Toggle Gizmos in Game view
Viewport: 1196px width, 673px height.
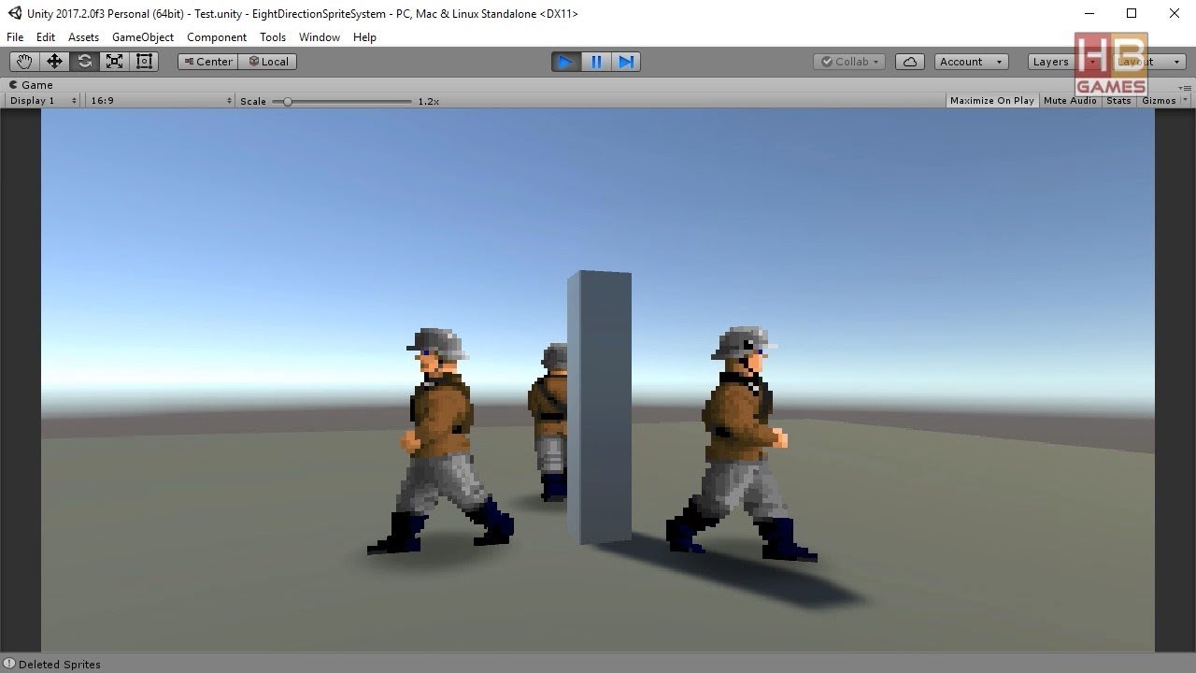coord(1159,100)
